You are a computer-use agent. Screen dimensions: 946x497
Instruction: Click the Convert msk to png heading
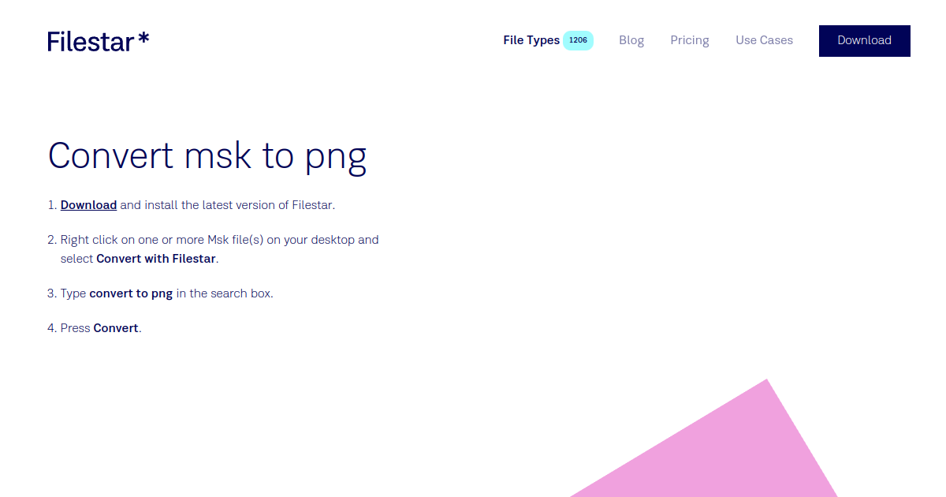(x=207, y=155)
